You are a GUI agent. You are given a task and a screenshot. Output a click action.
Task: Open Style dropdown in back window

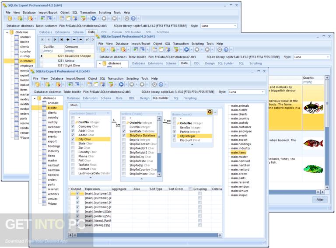coord(235,26)
